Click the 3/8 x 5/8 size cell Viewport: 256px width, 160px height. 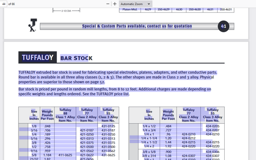pyautogui.click(x=149, y=152)
